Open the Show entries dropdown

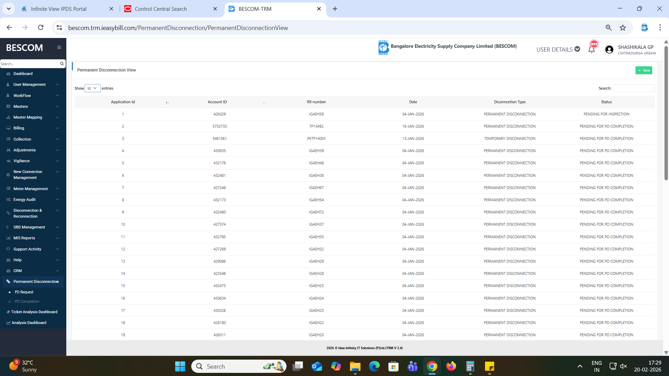(x=92, y=88)
